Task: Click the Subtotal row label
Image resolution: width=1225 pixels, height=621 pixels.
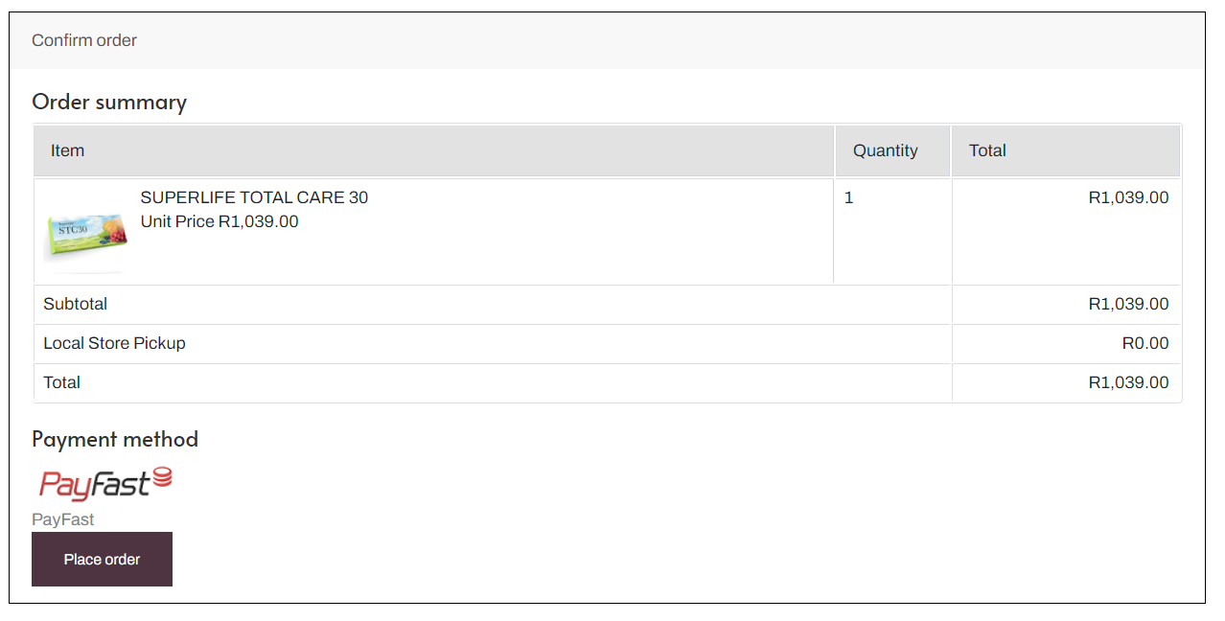Action: pyautogui.click(x=76, y=304)
